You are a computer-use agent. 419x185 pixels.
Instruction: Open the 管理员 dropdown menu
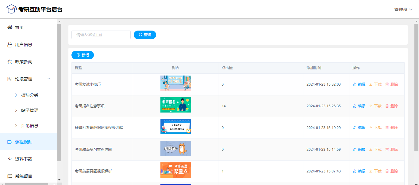403,9
